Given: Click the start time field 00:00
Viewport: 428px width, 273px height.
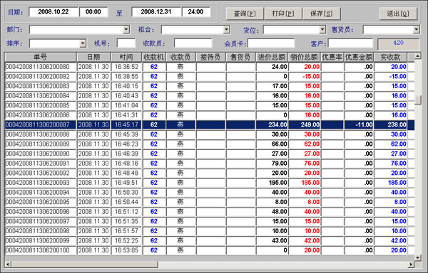Looking at the screenshot, I should (93, 11).
